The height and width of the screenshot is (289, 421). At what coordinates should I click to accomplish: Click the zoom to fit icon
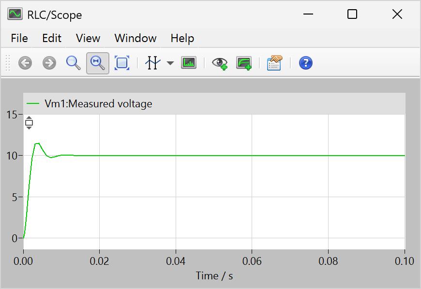[122, 63]
